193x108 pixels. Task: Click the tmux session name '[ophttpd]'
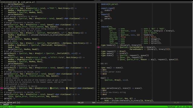pos(5,107)
